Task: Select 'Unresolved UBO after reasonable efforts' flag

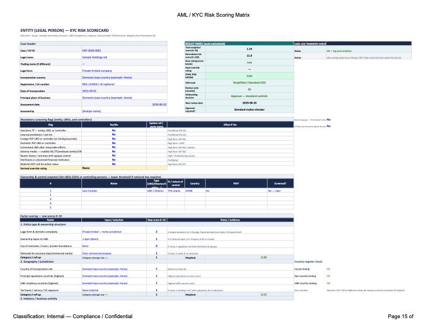Action: tap(43, 147)
